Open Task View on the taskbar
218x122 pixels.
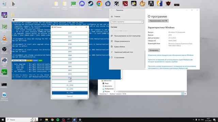41,120
